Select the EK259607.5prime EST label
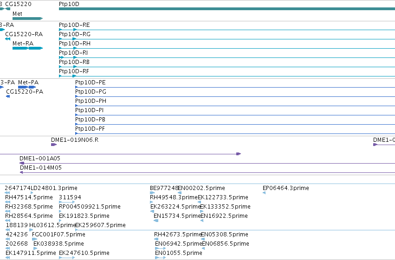 coord(101,225)
